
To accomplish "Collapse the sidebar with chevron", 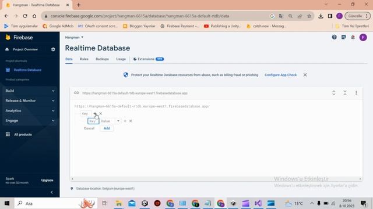I will click(x=52, y=192).
